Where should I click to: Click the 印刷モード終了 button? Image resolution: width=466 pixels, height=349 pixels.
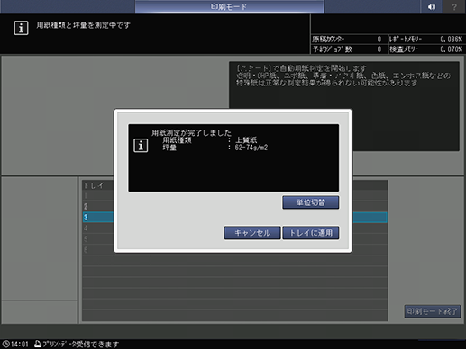coord(433,311)
